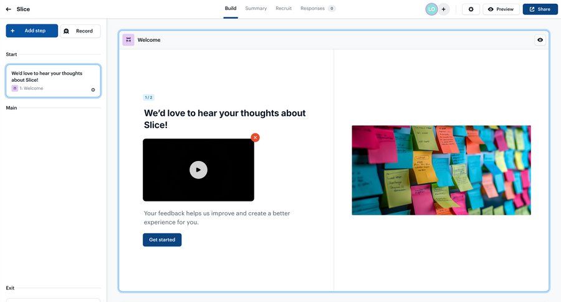The image size is (561, 302).
Task: Click the Start section label
Action: pyautogui.click(x=11, y=54)
